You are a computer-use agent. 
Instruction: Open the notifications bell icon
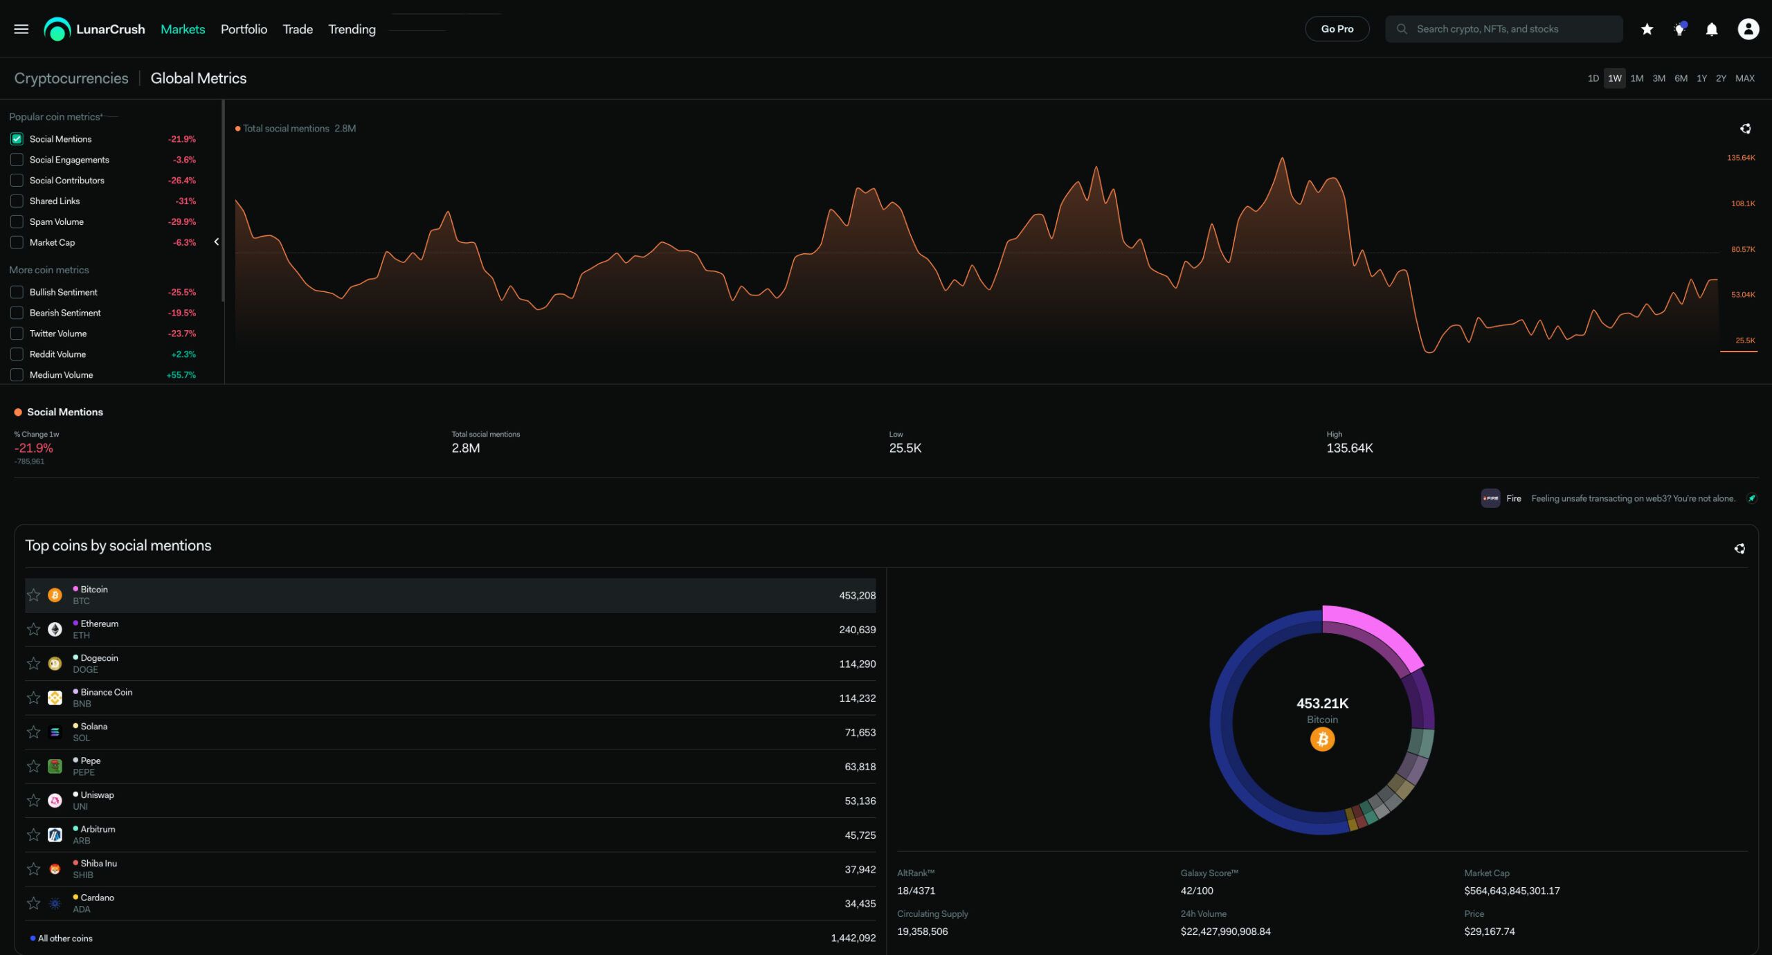(x=1712, y=29)
